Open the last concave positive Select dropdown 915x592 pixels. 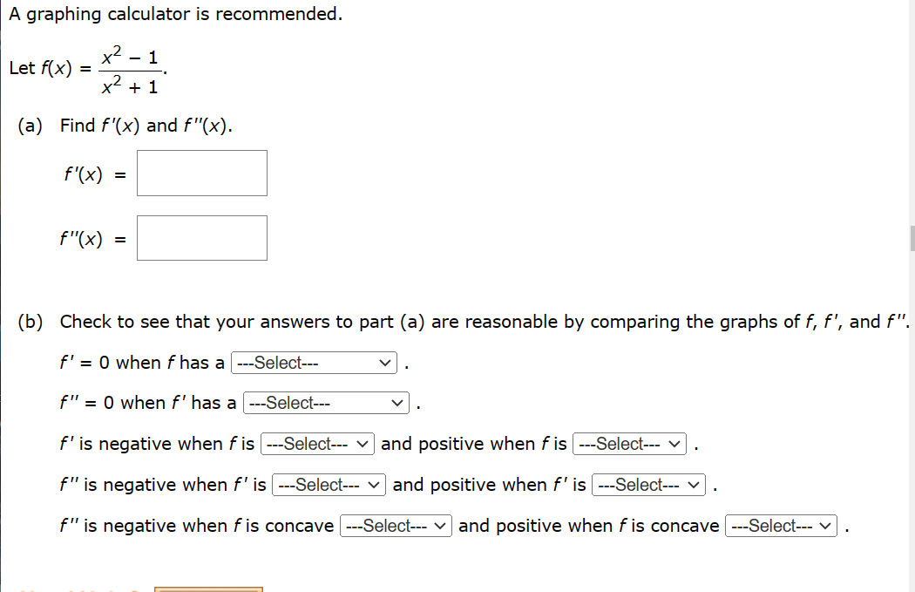pos(781,526)
